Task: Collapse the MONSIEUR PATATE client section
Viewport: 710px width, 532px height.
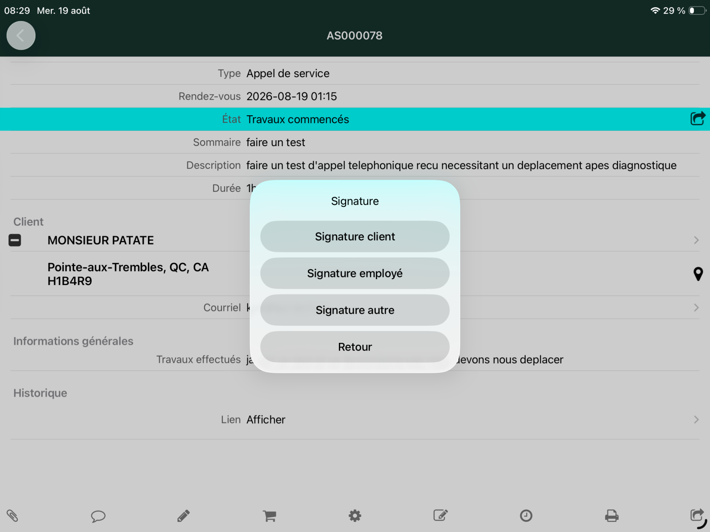Action: click(x=15, y=240)
